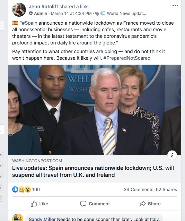Open the Washington Post article headline

tap(93, 171)
